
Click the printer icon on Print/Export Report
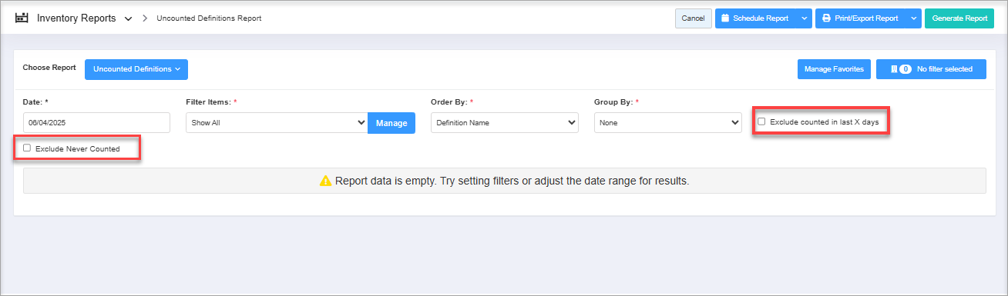coord(826,18)
